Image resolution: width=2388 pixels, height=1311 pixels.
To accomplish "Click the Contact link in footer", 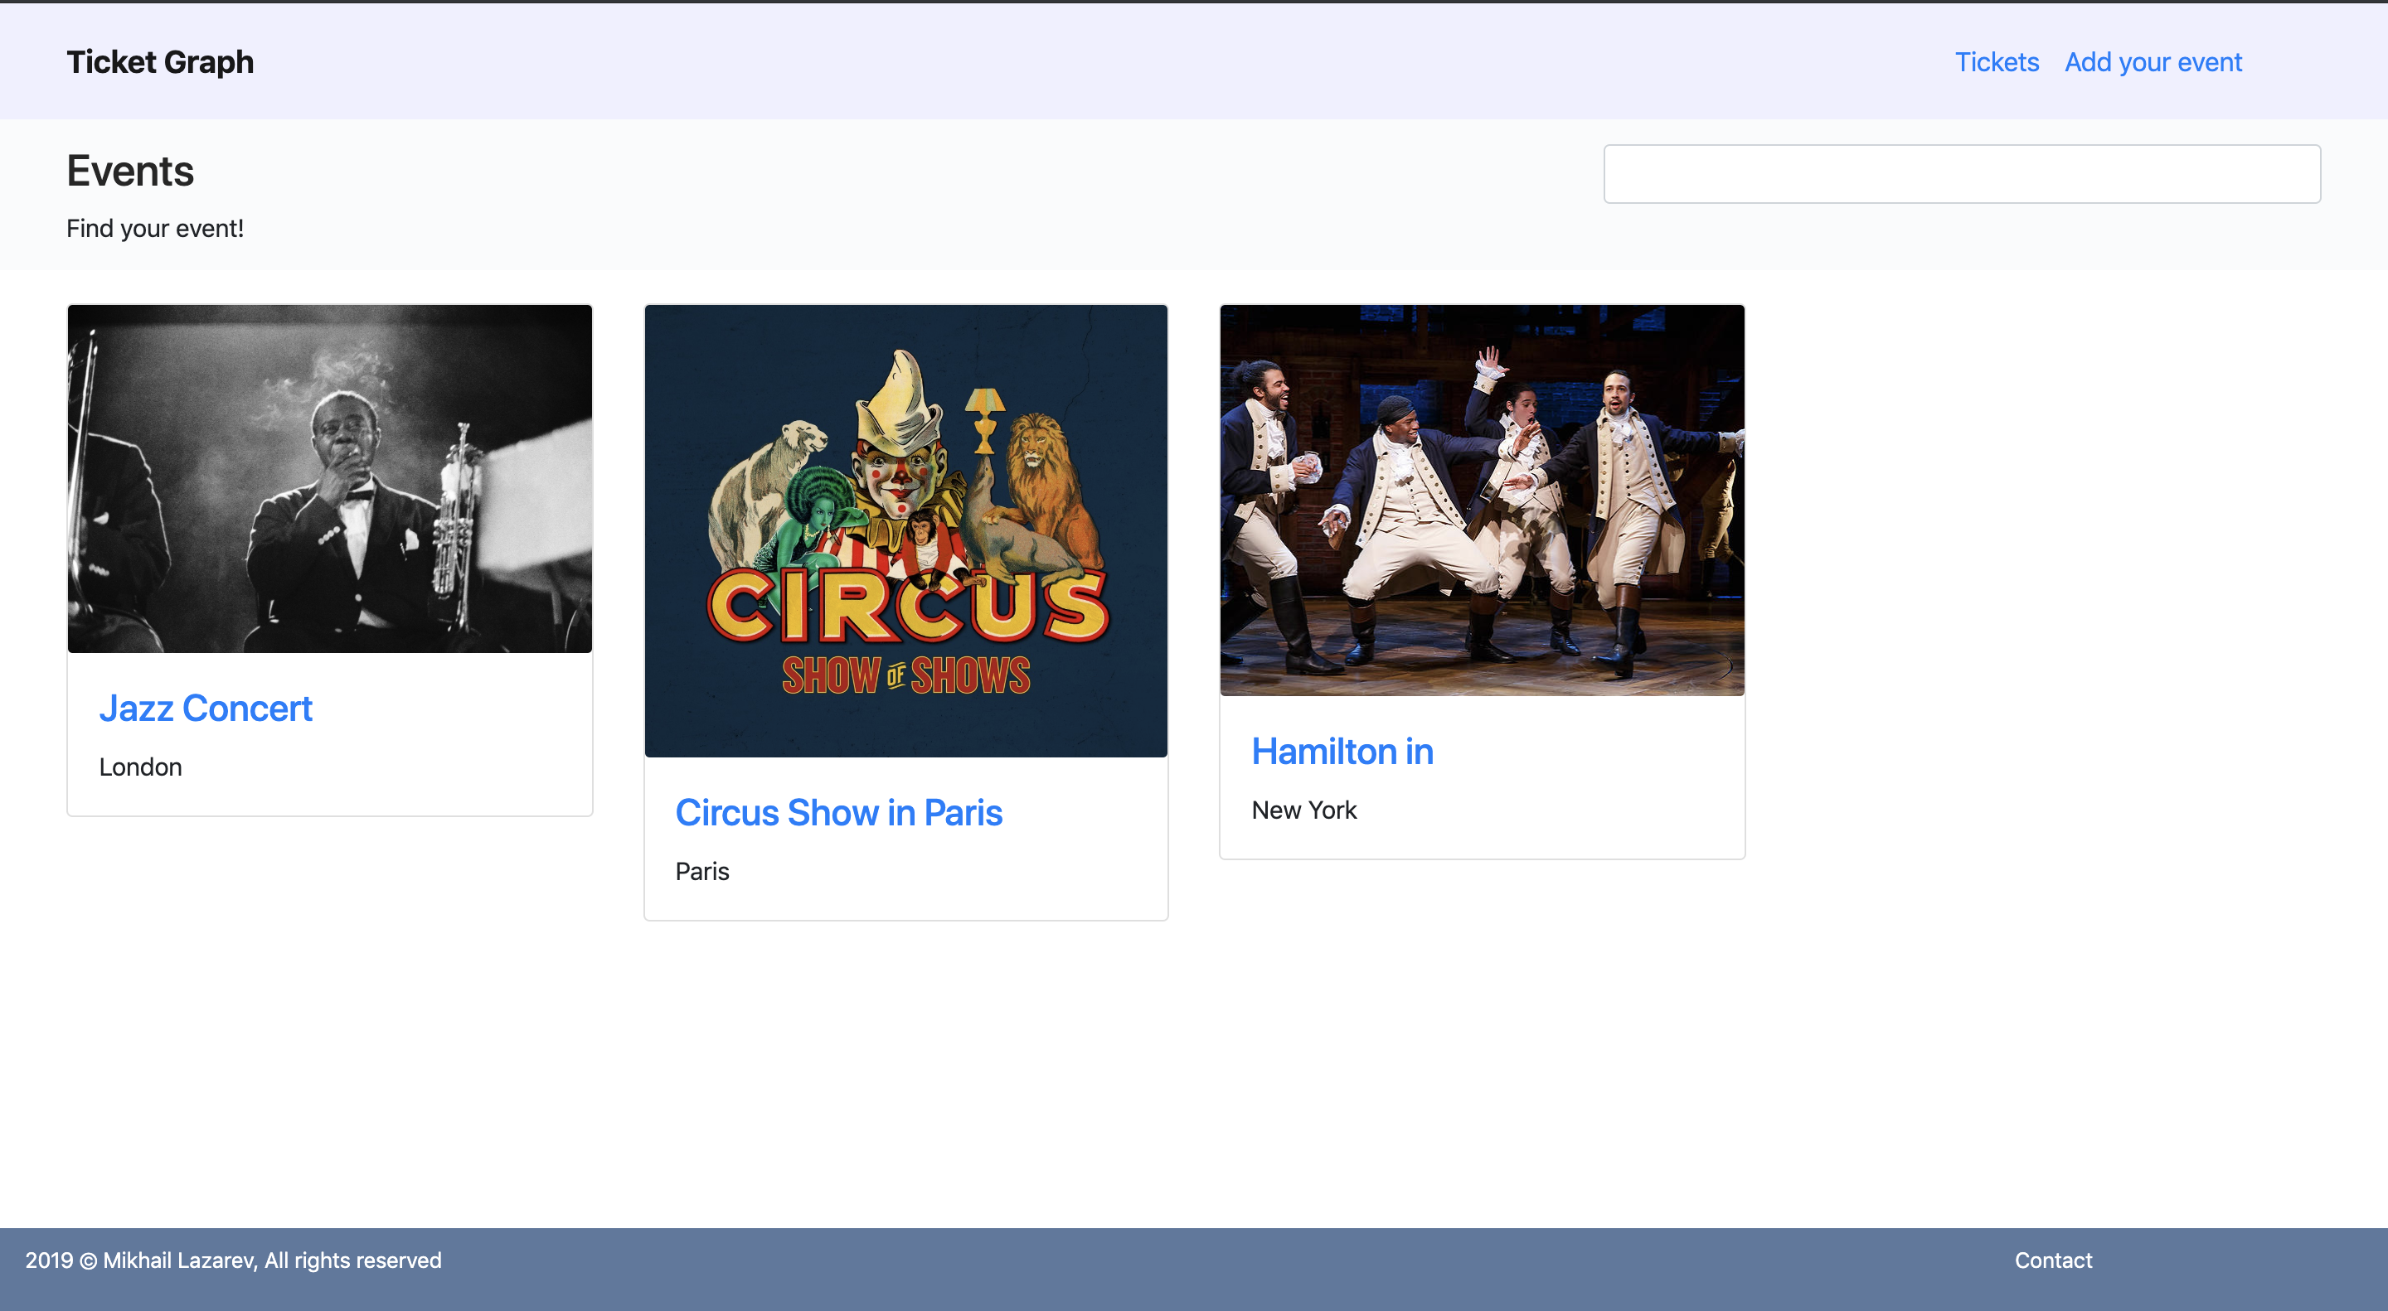I will 2052,1260.
